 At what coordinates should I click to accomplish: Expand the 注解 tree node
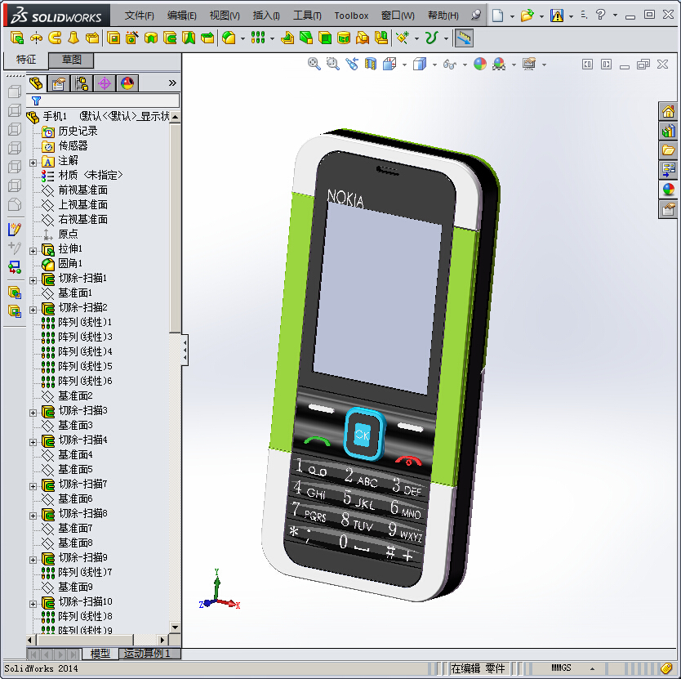pyautogui.click(x=33, y=163)
